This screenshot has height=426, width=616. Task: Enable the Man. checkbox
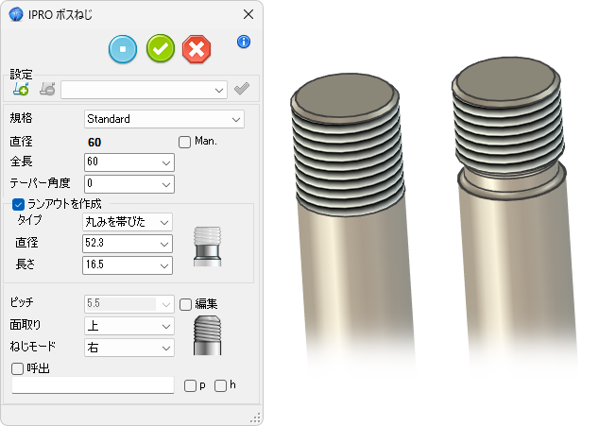click(185, 142)
